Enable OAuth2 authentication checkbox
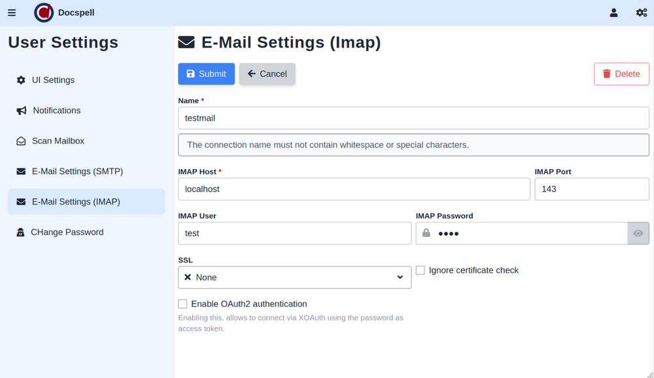The image size is (654, 378). (182, 304)
